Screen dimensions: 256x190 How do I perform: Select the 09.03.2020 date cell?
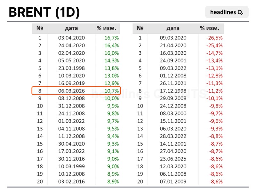pyautogui.click(x=173, y=38)
